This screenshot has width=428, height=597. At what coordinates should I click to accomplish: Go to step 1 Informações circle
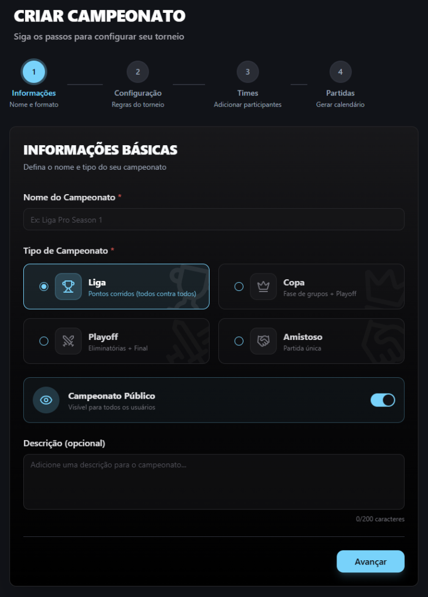coord(34,72)
